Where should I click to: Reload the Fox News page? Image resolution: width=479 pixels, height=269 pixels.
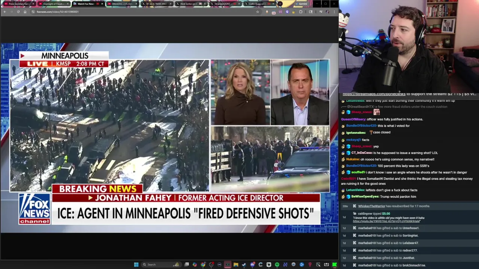click(x=18, y=12)
